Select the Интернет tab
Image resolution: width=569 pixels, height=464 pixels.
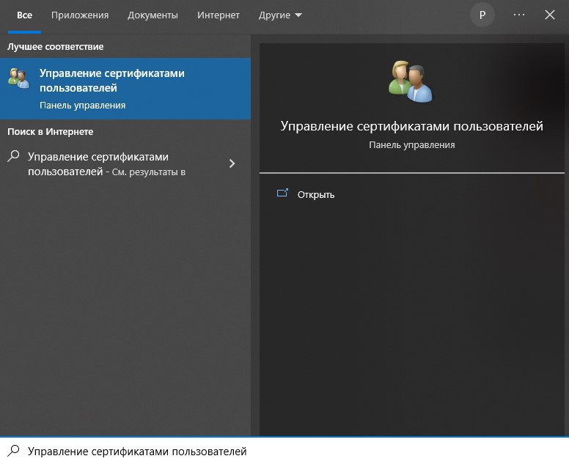tap(219, 15)
